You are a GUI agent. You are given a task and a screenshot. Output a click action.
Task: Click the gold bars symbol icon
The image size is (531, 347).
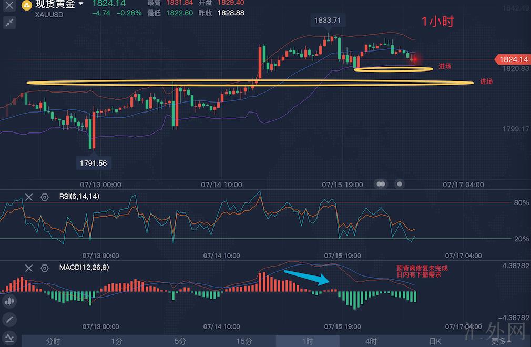click(x=25, y=5)
